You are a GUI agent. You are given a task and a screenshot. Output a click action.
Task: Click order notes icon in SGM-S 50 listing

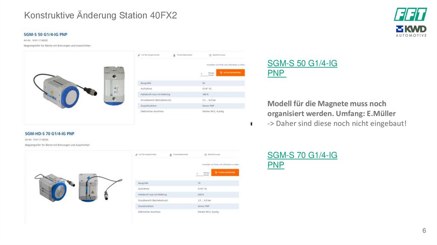[211, 55]
